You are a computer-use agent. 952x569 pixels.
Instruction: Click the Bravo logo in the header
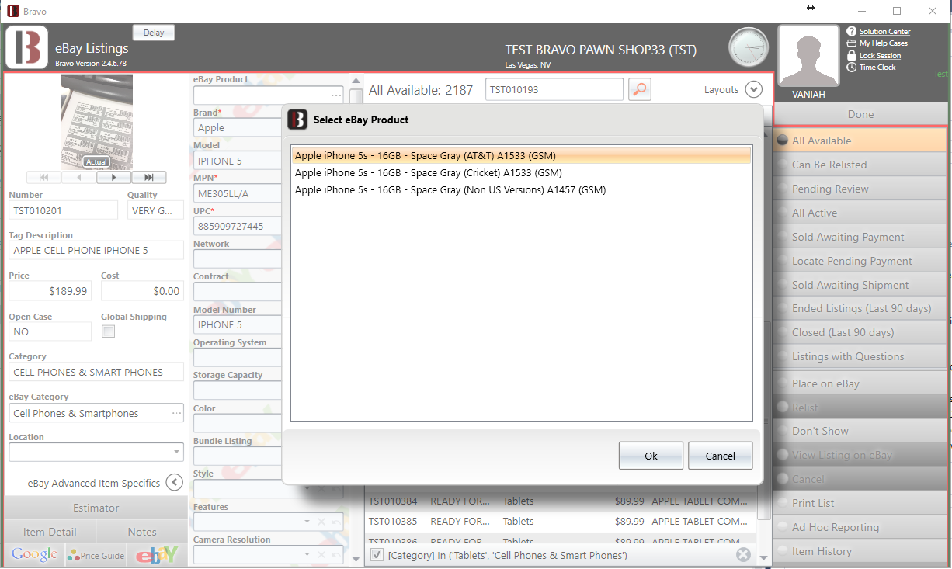click(x=27, y=47)
